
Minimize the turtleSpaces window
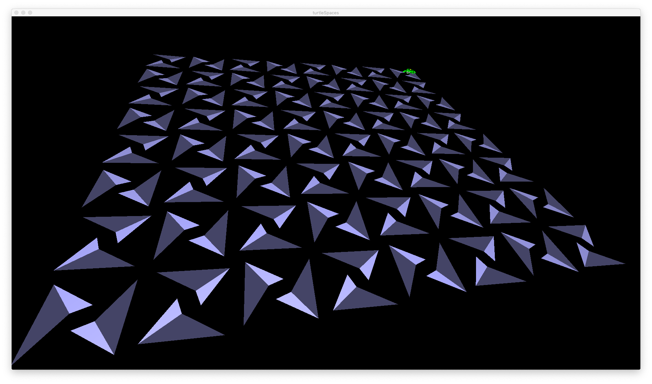[23, 13]
